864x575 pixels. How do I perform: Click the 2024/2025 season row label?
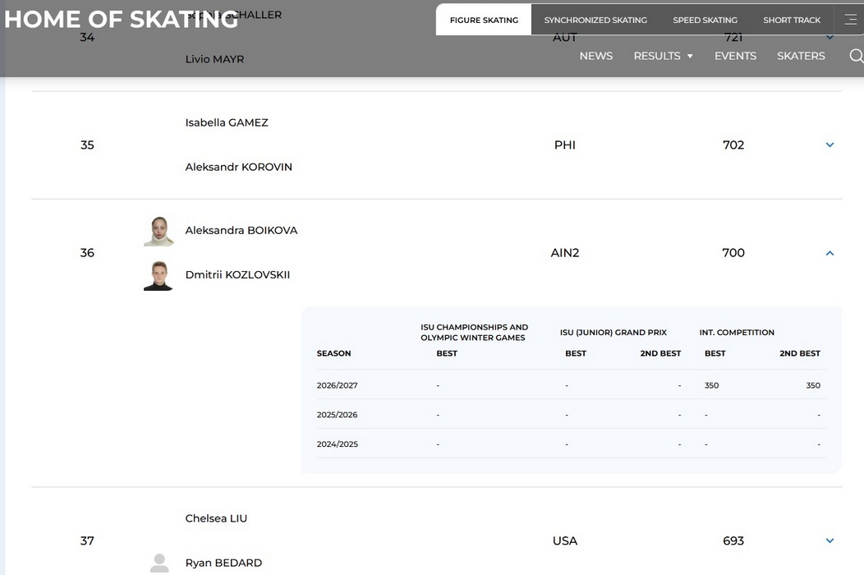[338, 444]
